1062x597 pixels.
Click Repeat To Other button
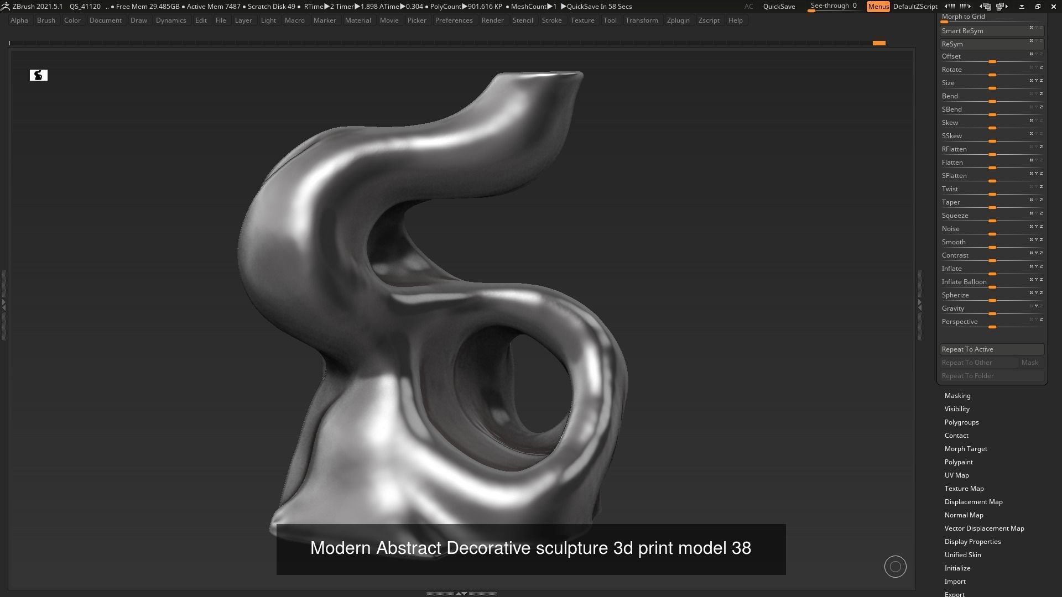click(x=978, y=363)
